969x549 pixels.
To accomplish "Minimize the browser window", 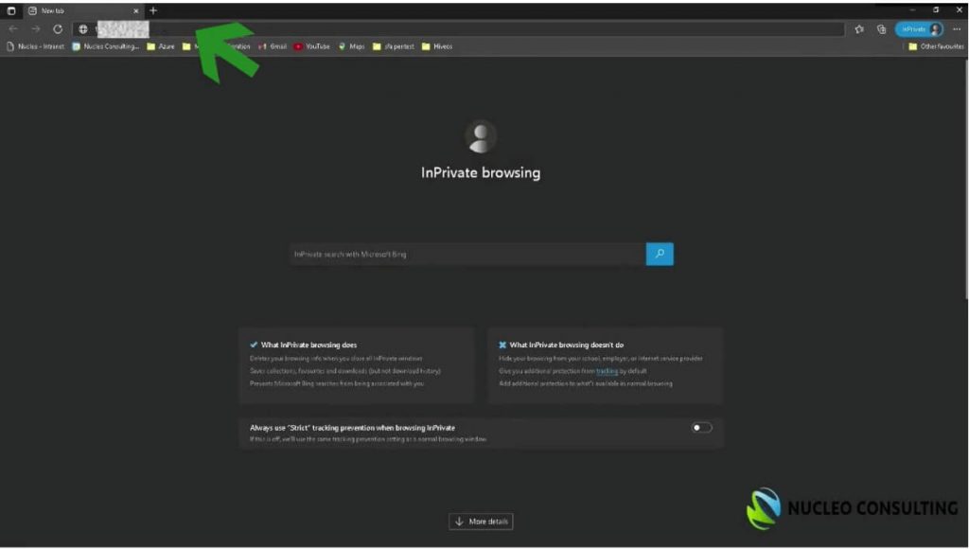I will coord(913,9).
